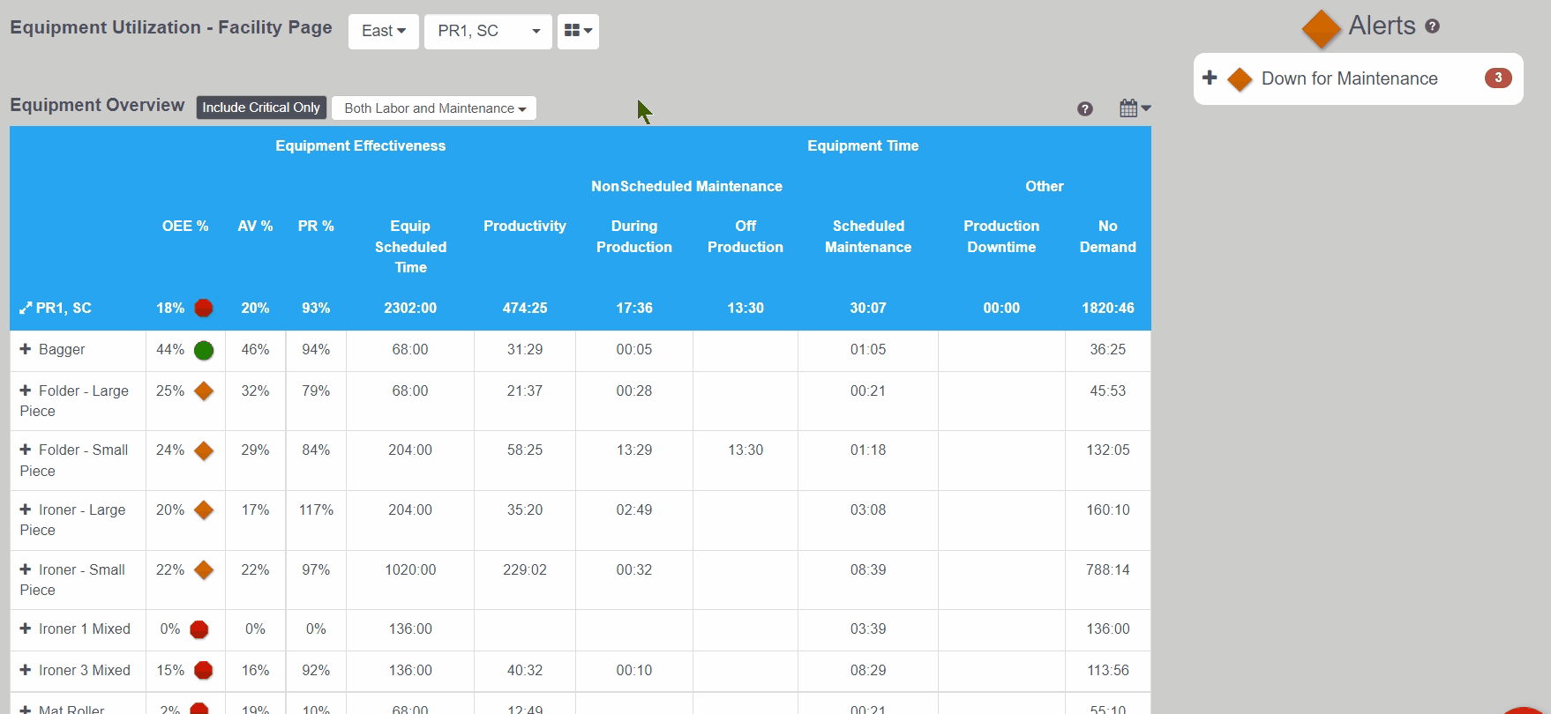Click the Down for Maintenance diamond icon
This screenshot has height=714, width=1551.
pos(1240,79)
